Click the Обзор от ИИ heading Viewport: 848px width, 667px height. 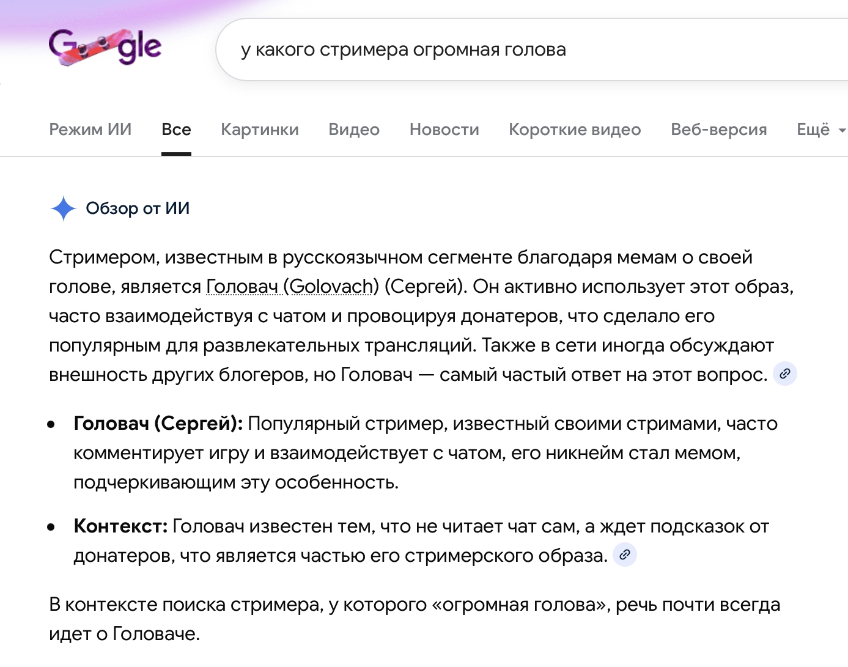138,208
